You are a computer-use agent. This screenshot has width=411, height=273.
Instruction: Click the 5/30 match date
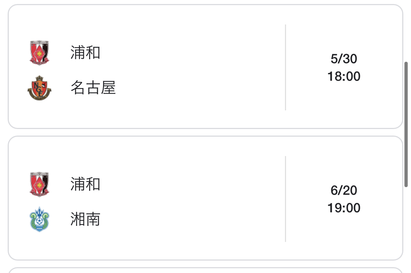pos(344,59)
